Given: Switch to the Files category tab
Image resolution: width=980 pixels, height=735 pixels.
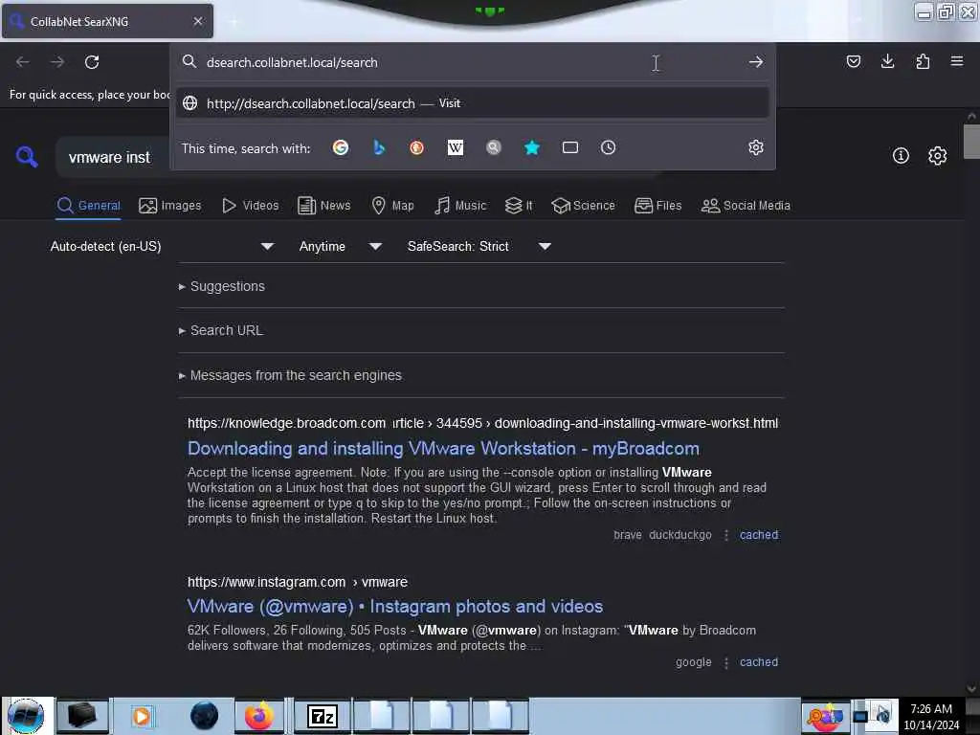Looking at the screenshot, I should click(x=657, y=206).
